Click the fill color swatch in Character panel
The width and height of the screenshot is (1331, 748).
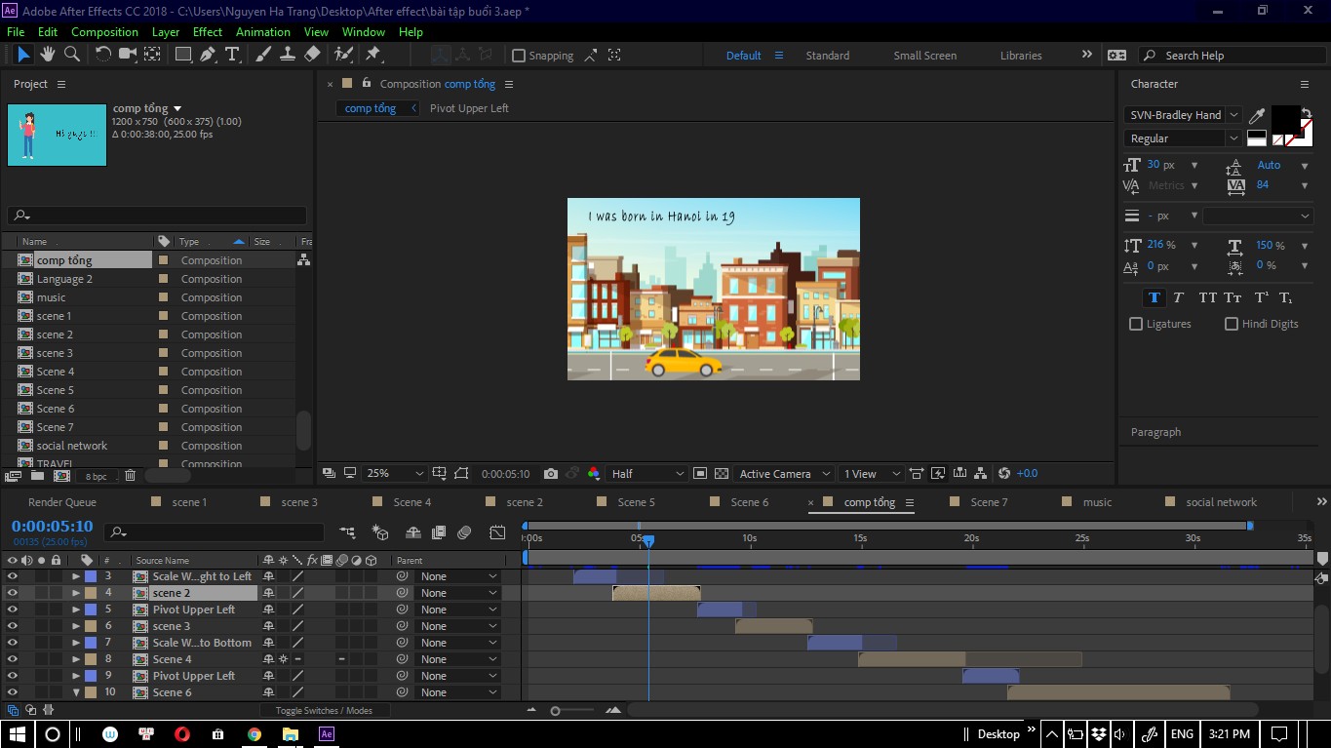(1285, 119)
